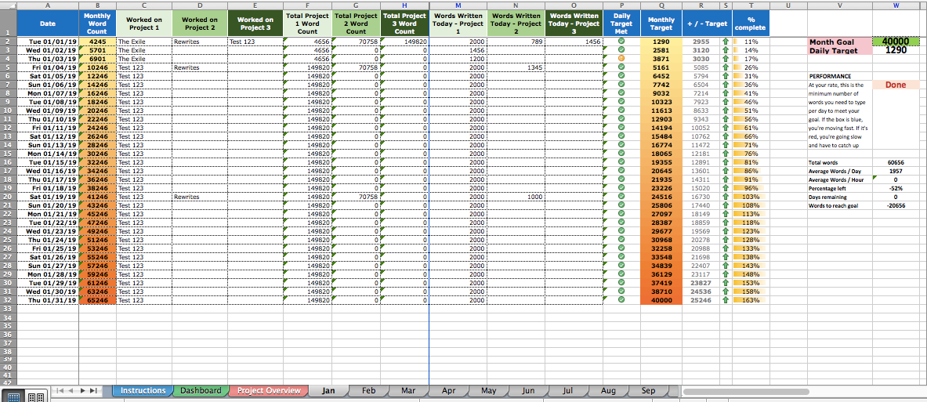Select column A header
The image size is (927, 402).
click(47, 5)
